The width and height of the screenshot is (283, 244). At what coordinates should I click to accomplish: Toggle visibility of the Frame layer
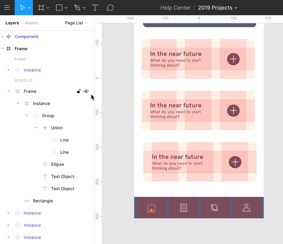86,91
